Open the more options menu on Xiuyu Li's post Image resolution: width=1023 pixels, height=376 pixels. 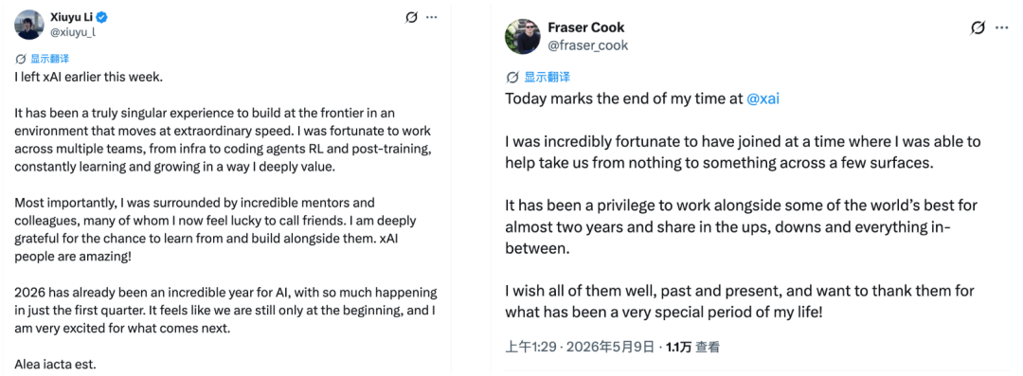click(x=431, y=18)
